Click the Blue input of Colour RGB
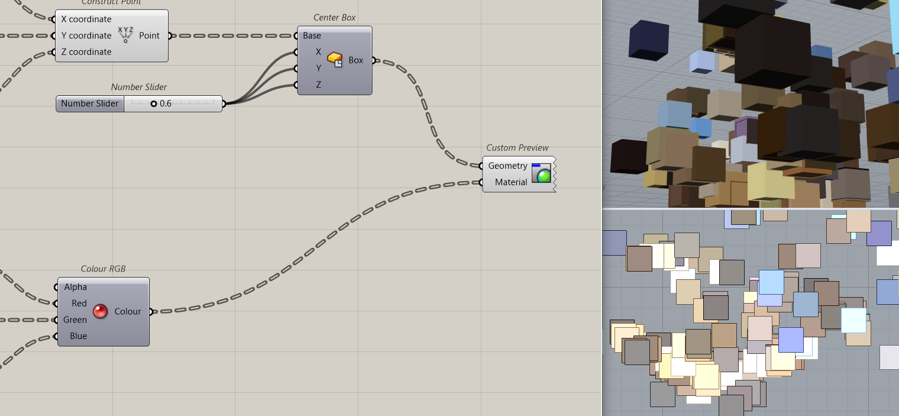 tap(78, 336)
